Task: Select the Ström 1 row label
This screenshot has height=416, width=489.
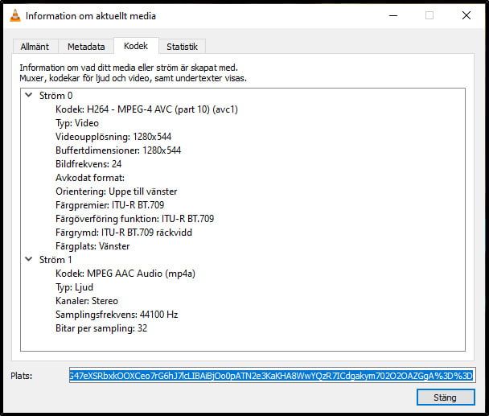Action: pos(55,260)
